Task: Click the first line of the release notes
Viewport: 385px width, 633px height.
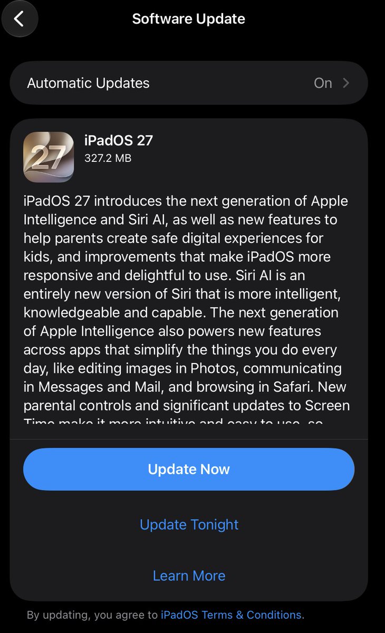Action: [186, 201]
